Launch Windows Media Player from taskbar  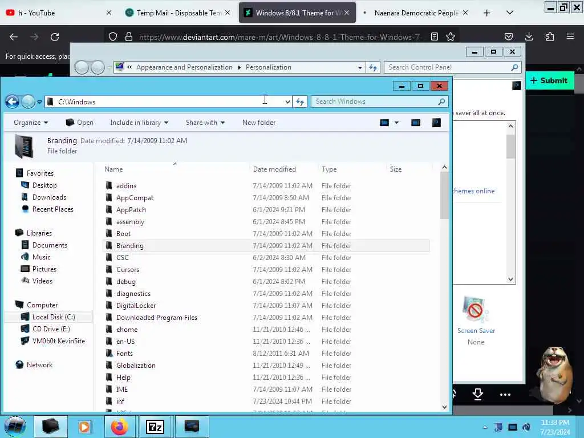click(x=84, y=427)
